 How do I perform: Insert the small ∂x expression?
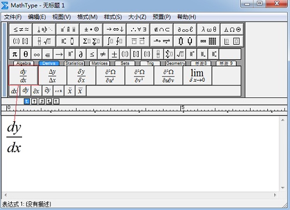coord(37,90)
